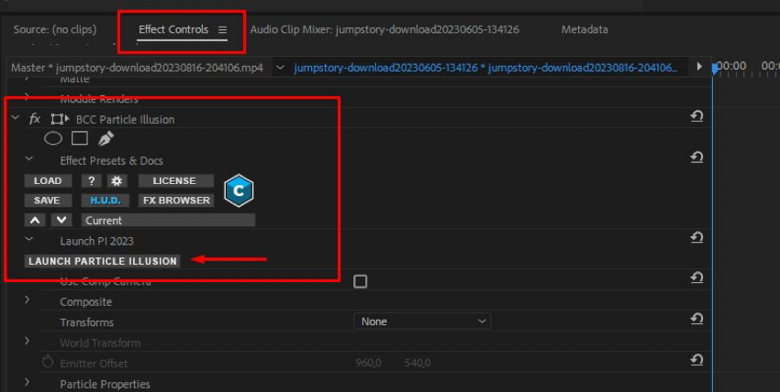The image size is (780, 392).
Task: Reset the Transforms parameter
Action: point(696,319)
